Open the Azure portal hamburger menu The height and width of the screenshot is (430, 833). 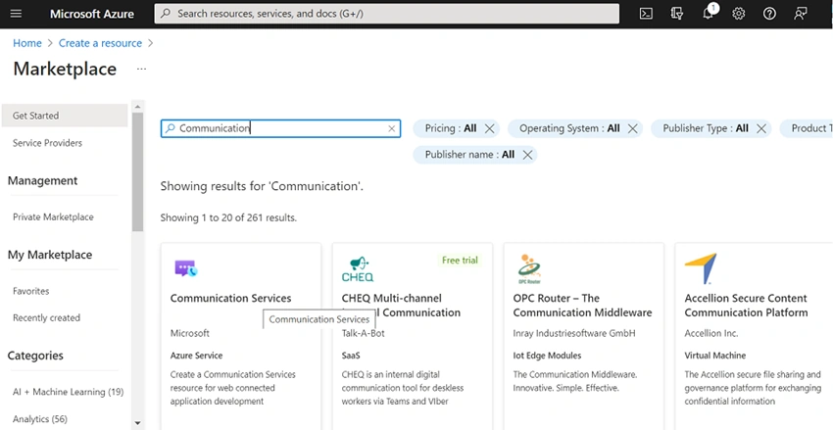16,14
